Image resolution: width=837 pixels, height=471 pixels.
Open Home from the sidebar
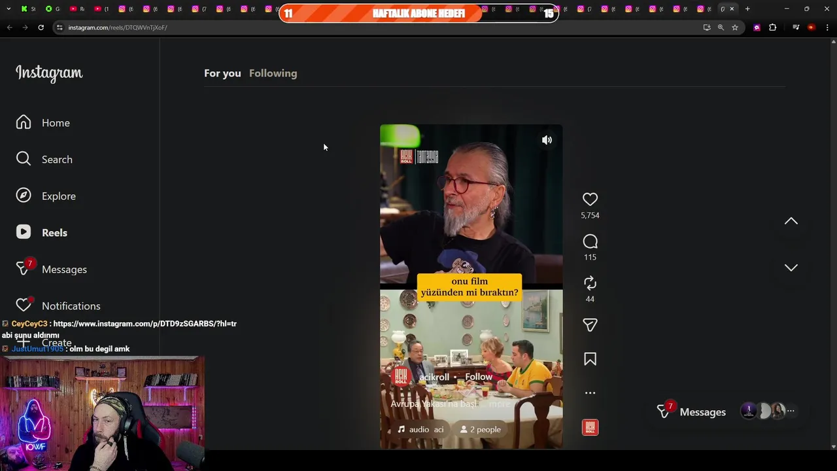[x=56, y=123]
